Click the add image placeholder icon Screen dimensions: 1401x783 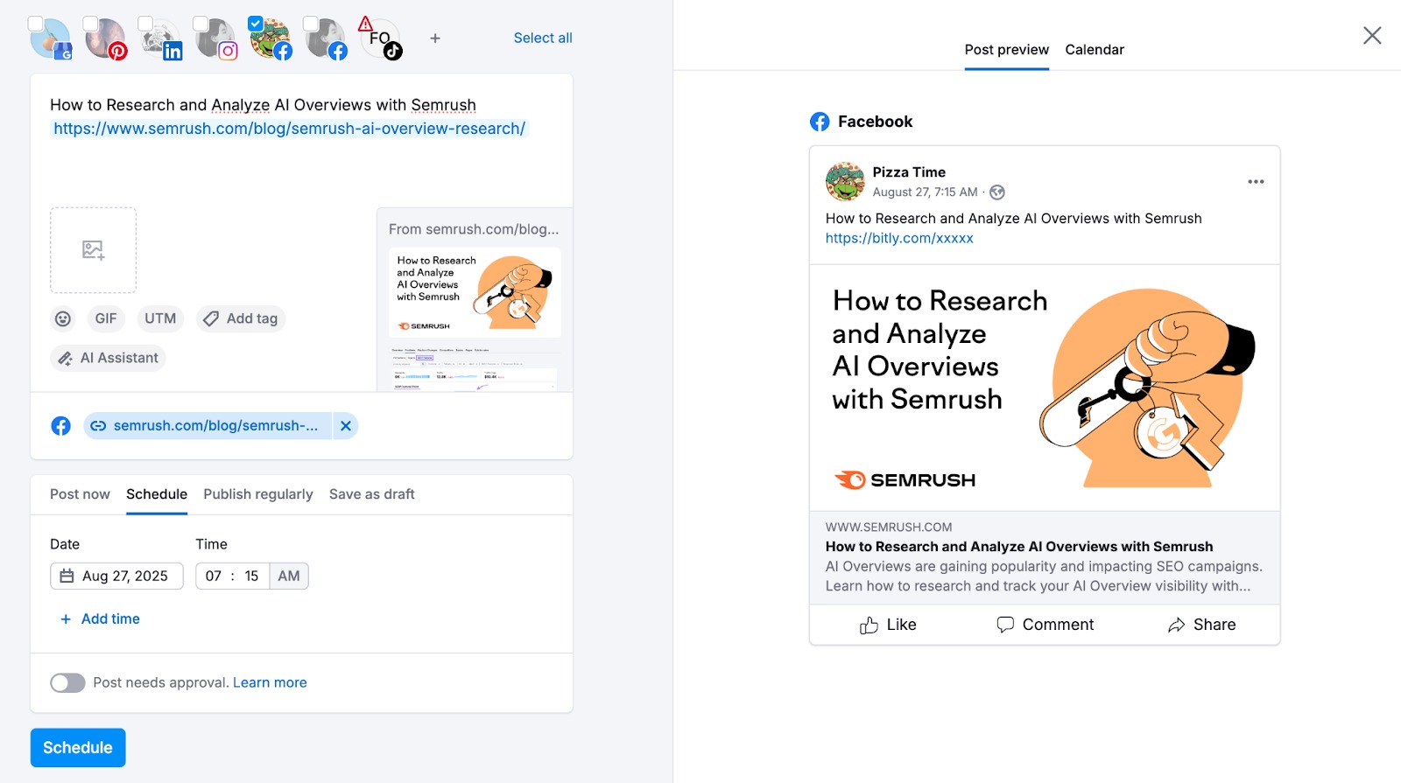(93, 250)
